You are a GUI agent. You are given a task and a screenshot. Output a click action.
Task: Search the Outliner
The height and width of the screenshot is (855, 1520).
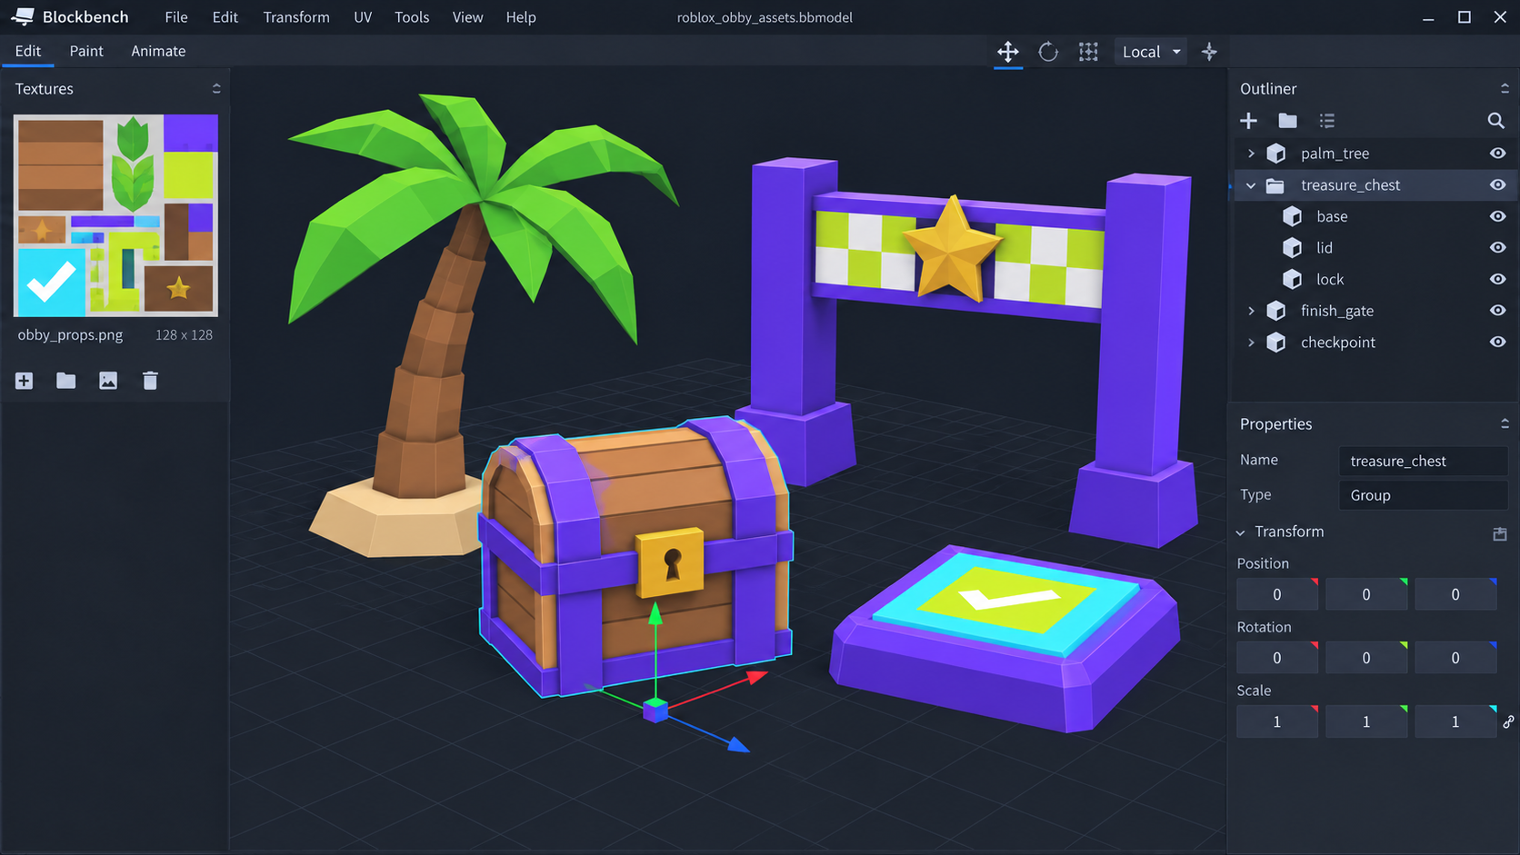pos(1495,120)
